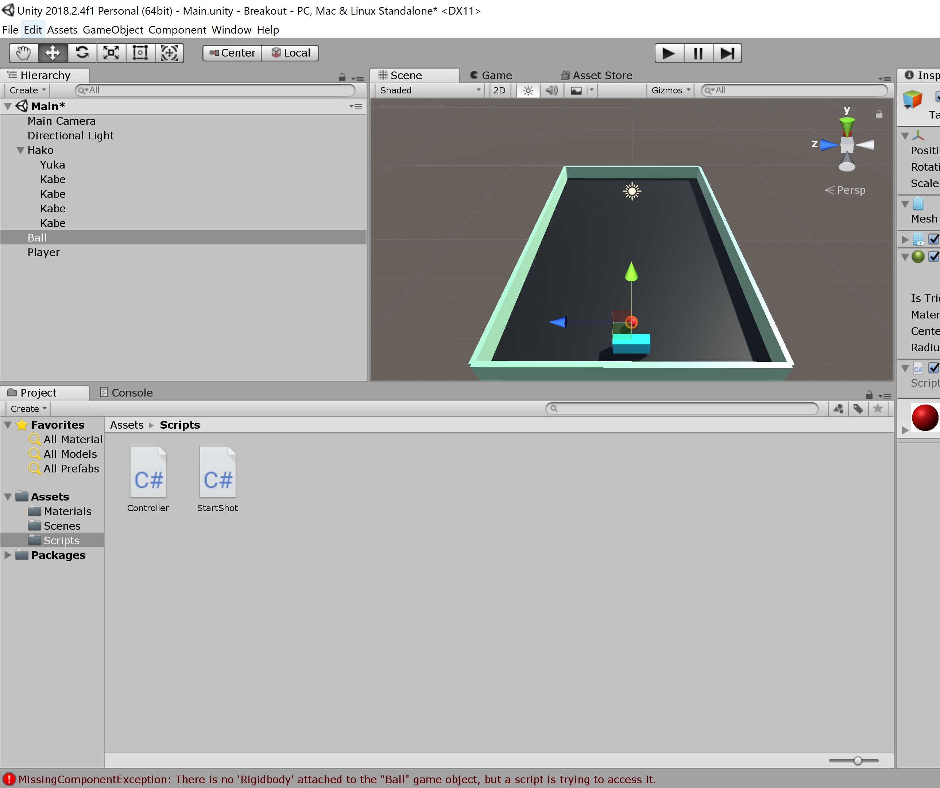Switch to the Asset Store tab
This screenshot has width=940, height=788.
click(597, 76)
